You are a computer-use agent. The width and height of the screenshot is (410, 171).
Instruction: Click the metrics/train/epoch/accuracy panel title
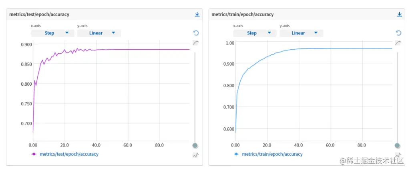tap(242, 14)
